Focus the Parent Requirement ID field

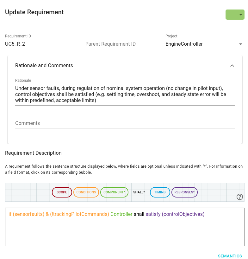click(124, 44)
